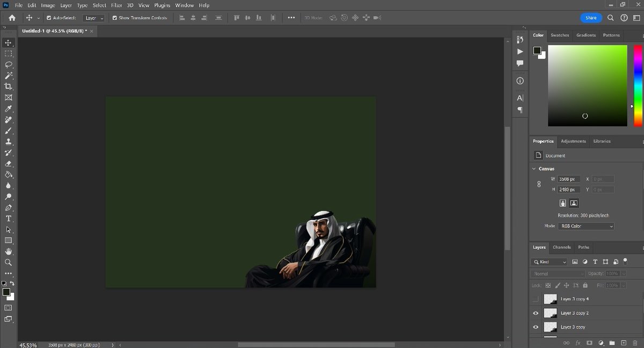Select the Magic Wand tool
Image resolution: width=644 pixels, height=348 pixels.
coord(9,76)
